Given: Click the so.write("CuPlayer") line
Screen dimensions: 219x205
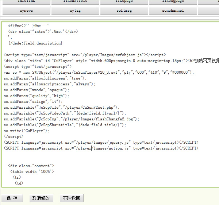Looking at the screenshot, I should [x=27, y=131].
